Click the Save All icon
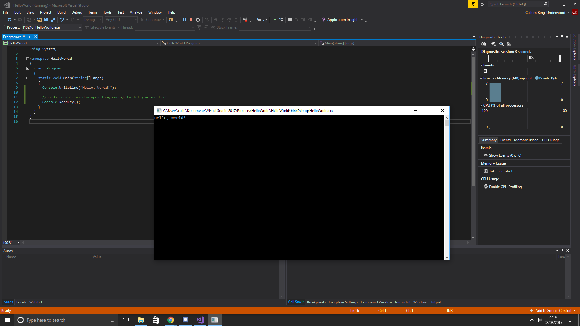Viewport: 580px width, 326px height. pyautogui.click(x=53, y=20)
